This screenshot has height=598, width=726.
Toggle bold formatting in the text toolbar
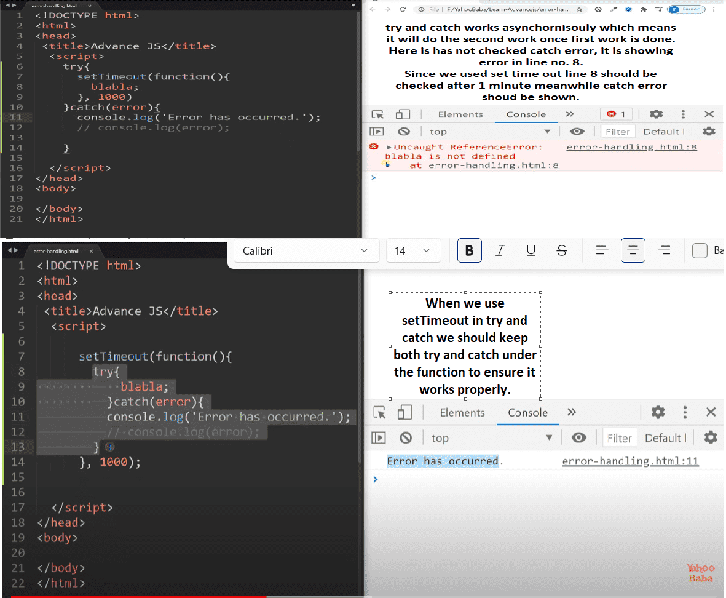[470, 251]
